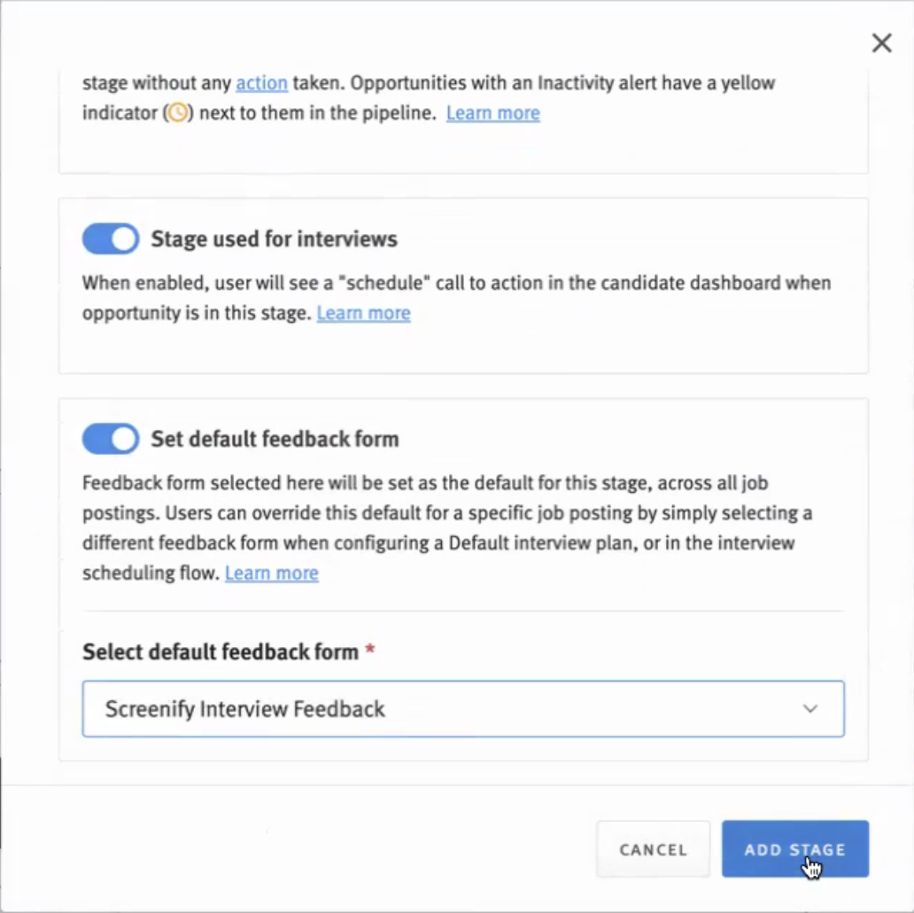Click the divider line above the form selector
Image resolution: width=914 pixels, height=913 pixels.
462,611
